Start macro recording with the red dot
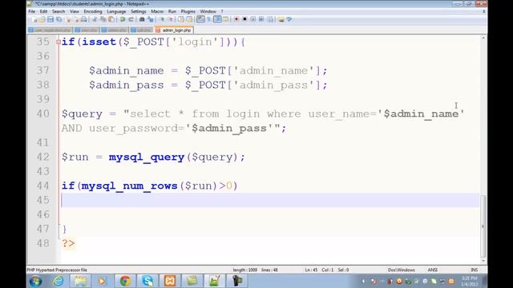This screenshot has height=288, width=513. tap(236, 19)
